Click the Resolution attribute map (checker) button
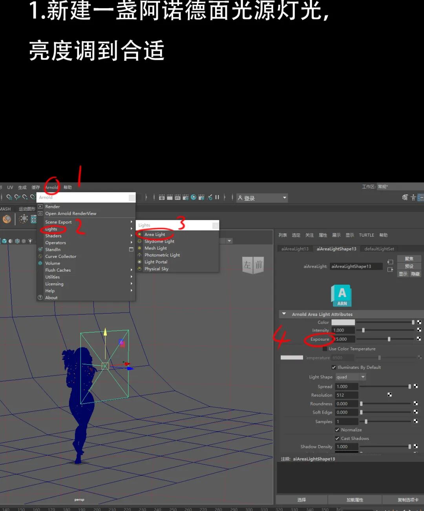The width and height of the screenshot is (424, 511). click(x=390, y=395)
